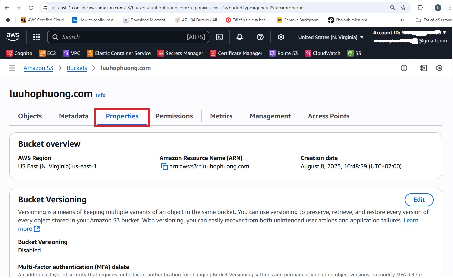Open AWS CloudShell terminal icon
The image size is (453, 278).
(x=219, y=37)
